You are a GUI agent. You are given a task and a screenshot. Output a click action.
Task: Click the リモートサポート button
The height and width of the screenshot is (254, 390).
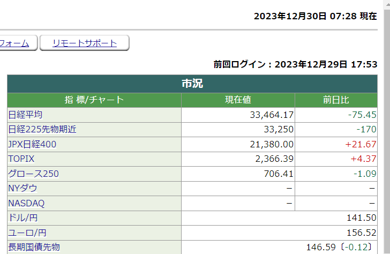tap(85, 43)
